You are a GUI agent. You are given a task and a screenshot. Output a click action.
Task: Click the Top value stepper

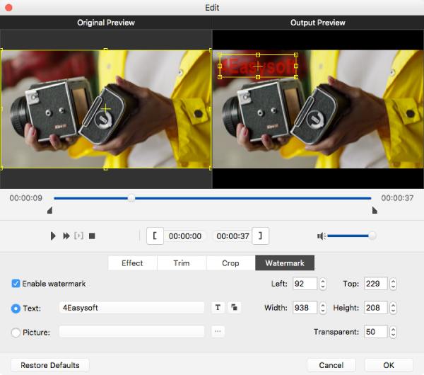(x=393, y=284)
